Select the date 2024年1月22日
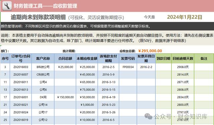The image size is (214, 125). [185, 17]
